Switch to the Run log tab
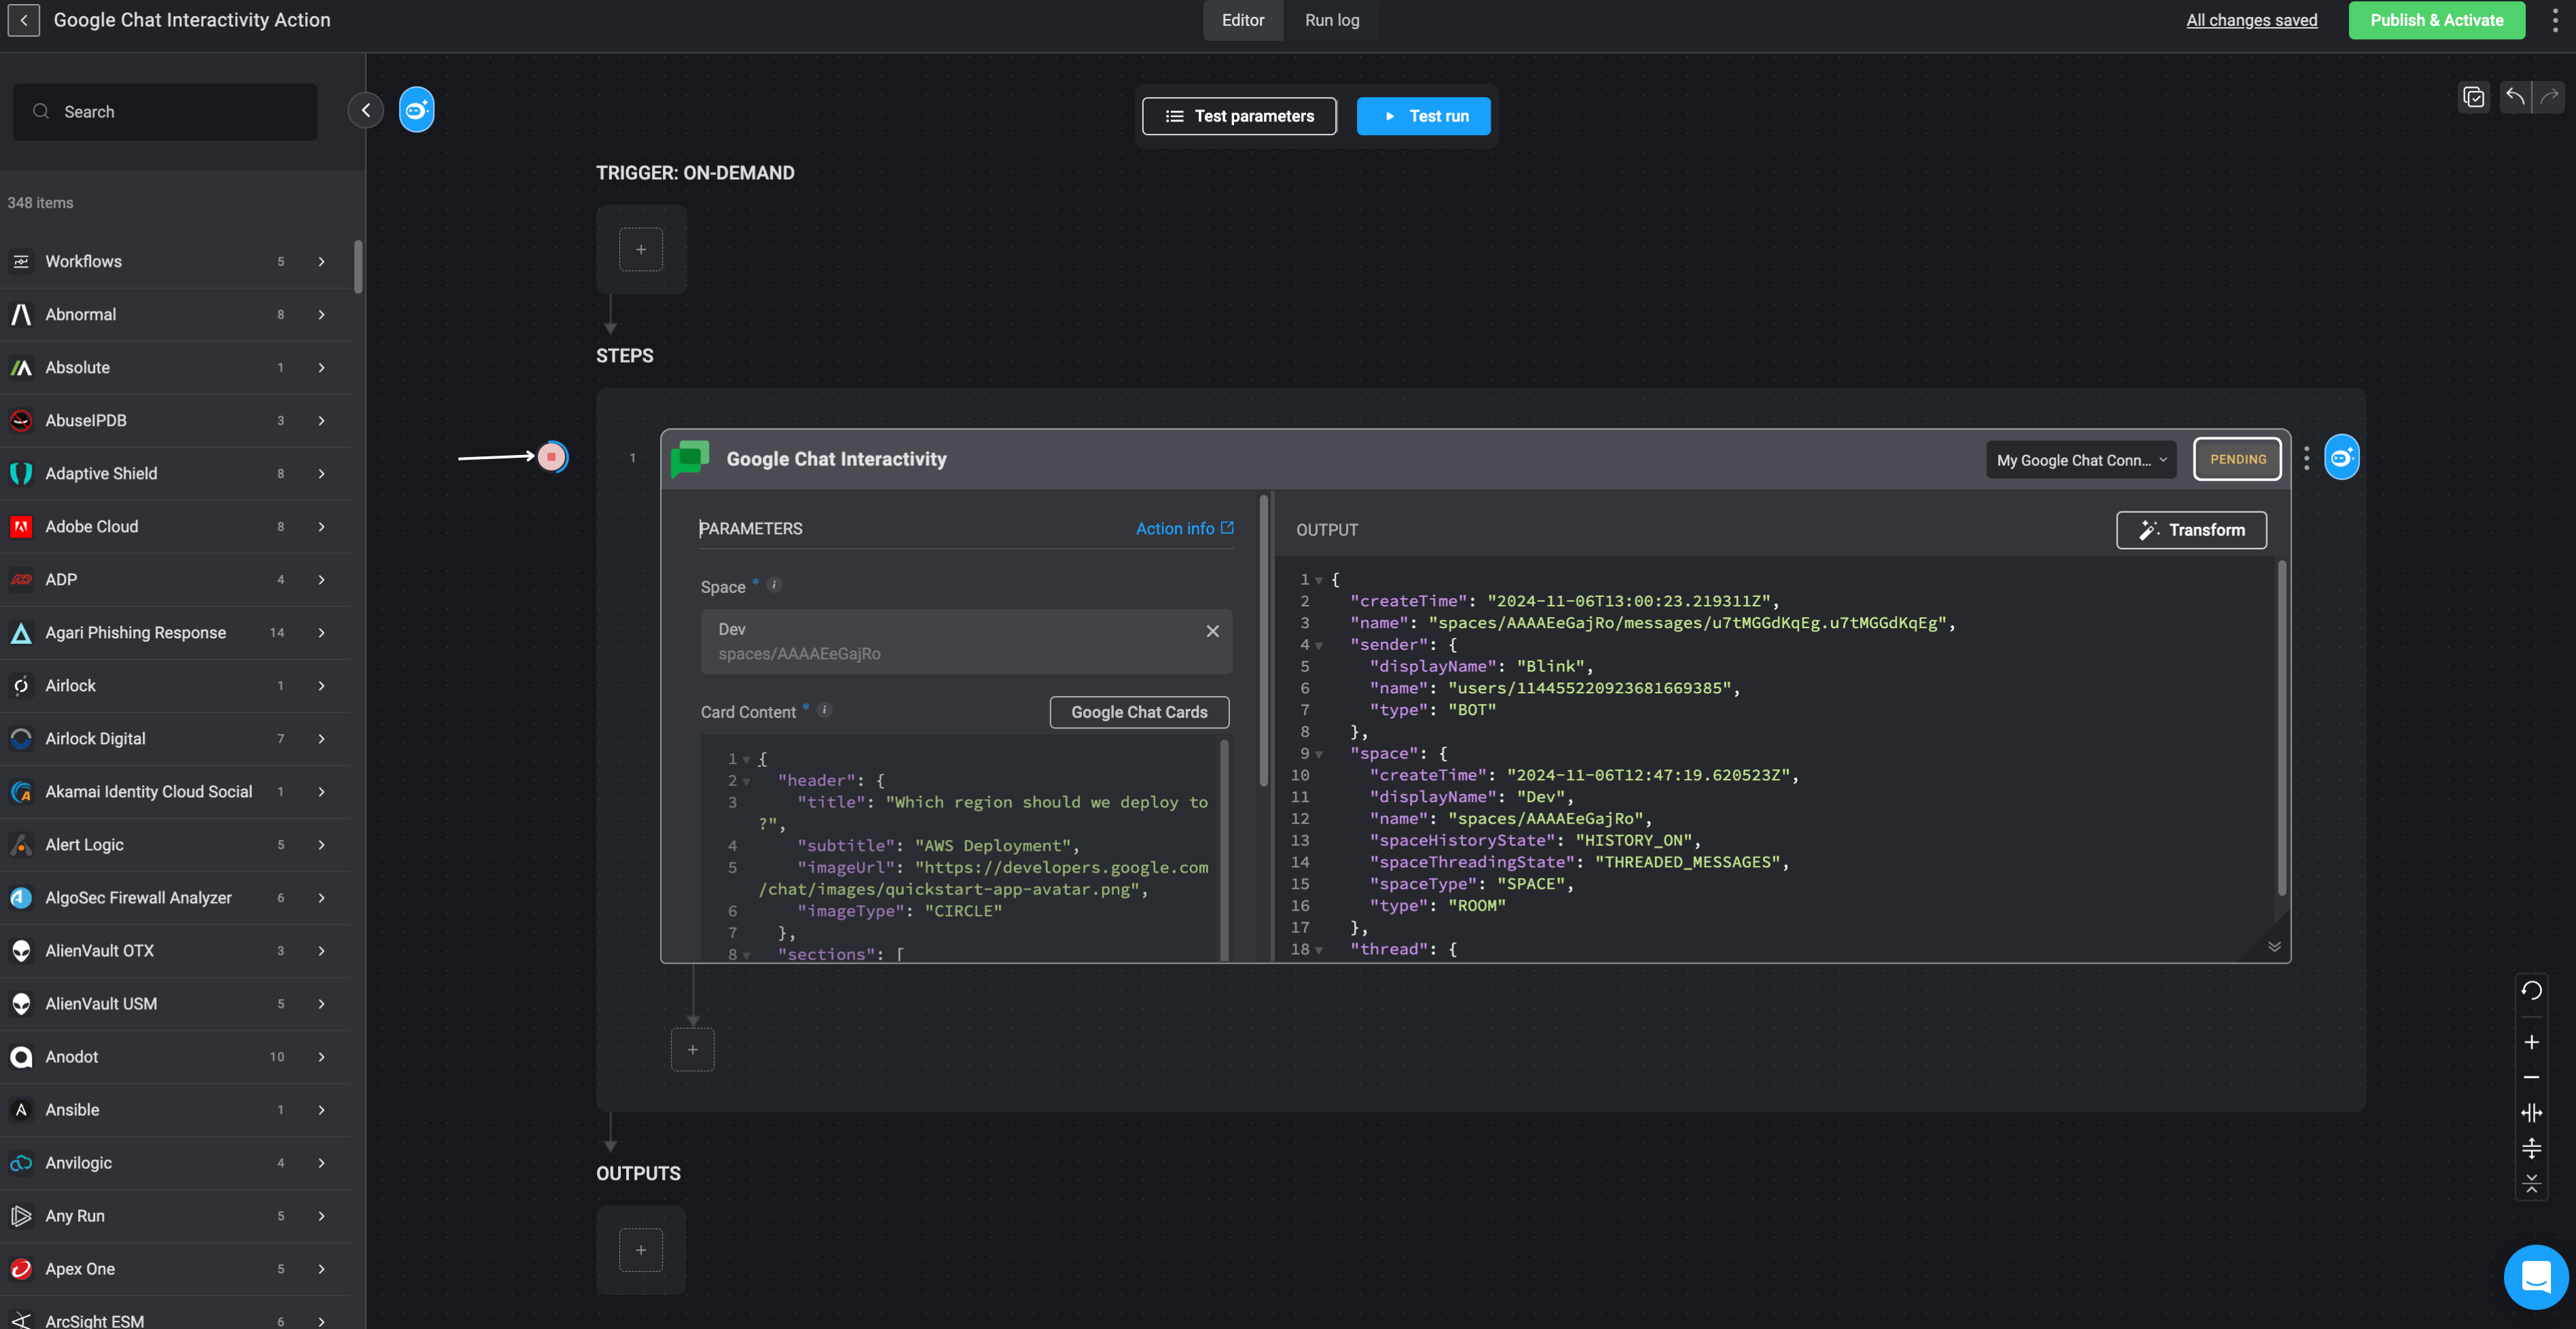Viewport: 2576px width, 1329px height. [1332, 20]
